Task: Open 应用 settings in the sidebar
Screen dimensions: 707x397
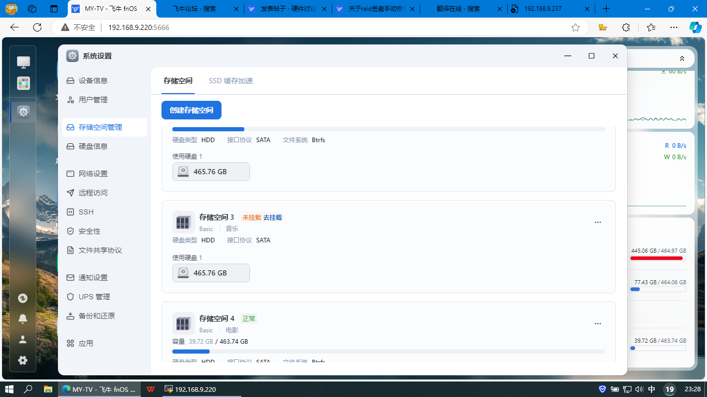Action: tap(105, 343)
